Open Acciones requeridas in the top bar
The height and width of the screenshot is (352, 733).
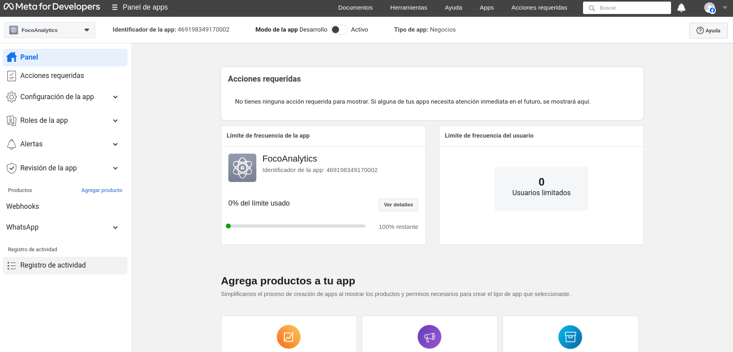[x=539, y=8]
